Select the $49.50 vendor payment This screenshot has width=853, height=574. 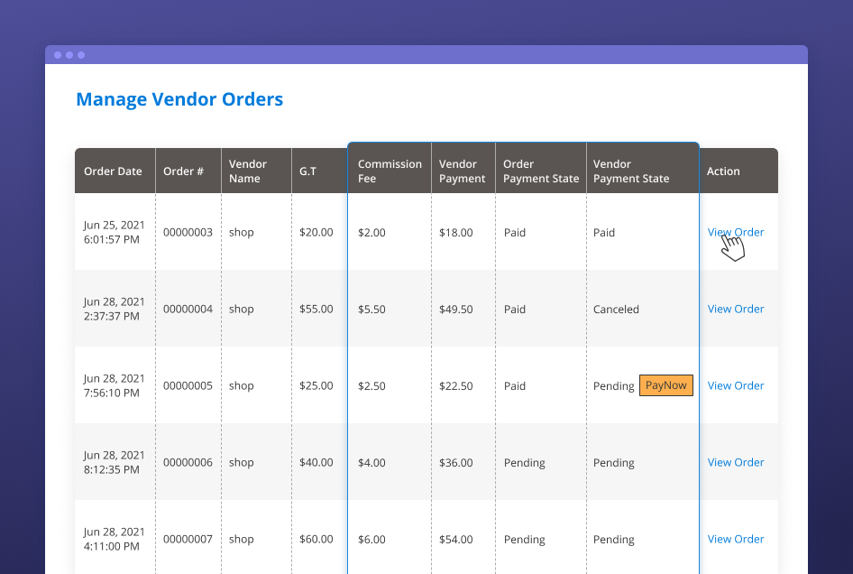pos(456,310)
